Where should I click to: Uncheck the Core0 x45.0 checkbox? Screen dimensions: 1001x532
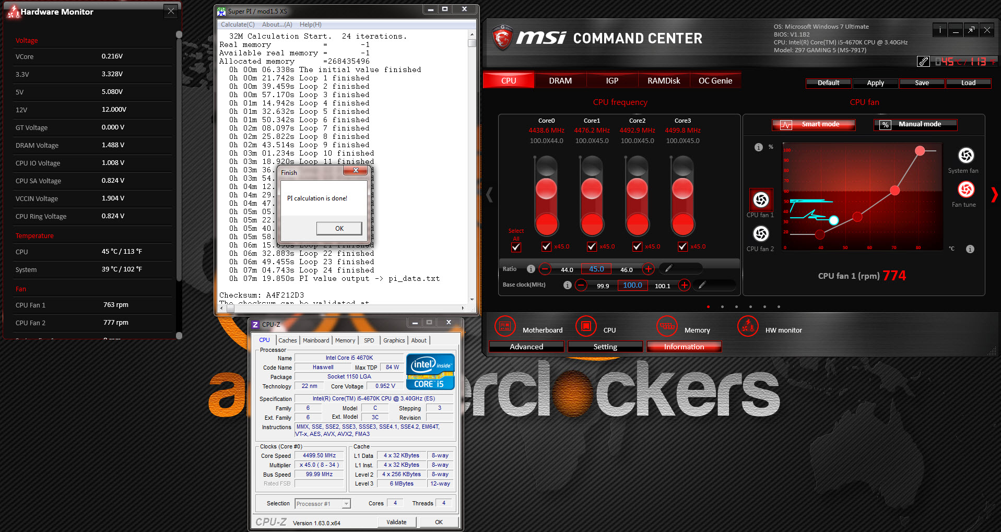546,246
